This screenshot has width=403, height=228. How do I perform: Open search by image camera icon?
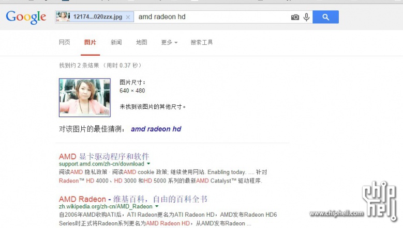tap(295, 17)
